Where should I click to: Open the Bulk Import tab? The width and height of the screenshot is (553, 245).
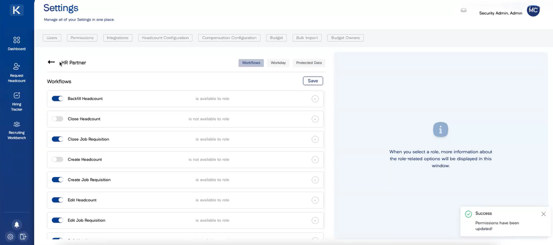tap(307, 38)
